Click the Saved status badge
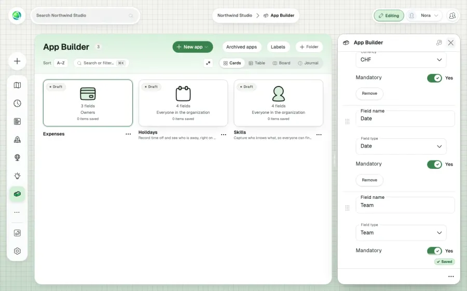Viewport: 467px width, 291px height. tap(444, 262)
